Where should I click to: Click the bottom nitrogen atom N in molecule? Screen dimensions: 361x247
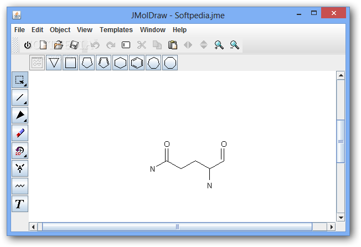point(209,186)
